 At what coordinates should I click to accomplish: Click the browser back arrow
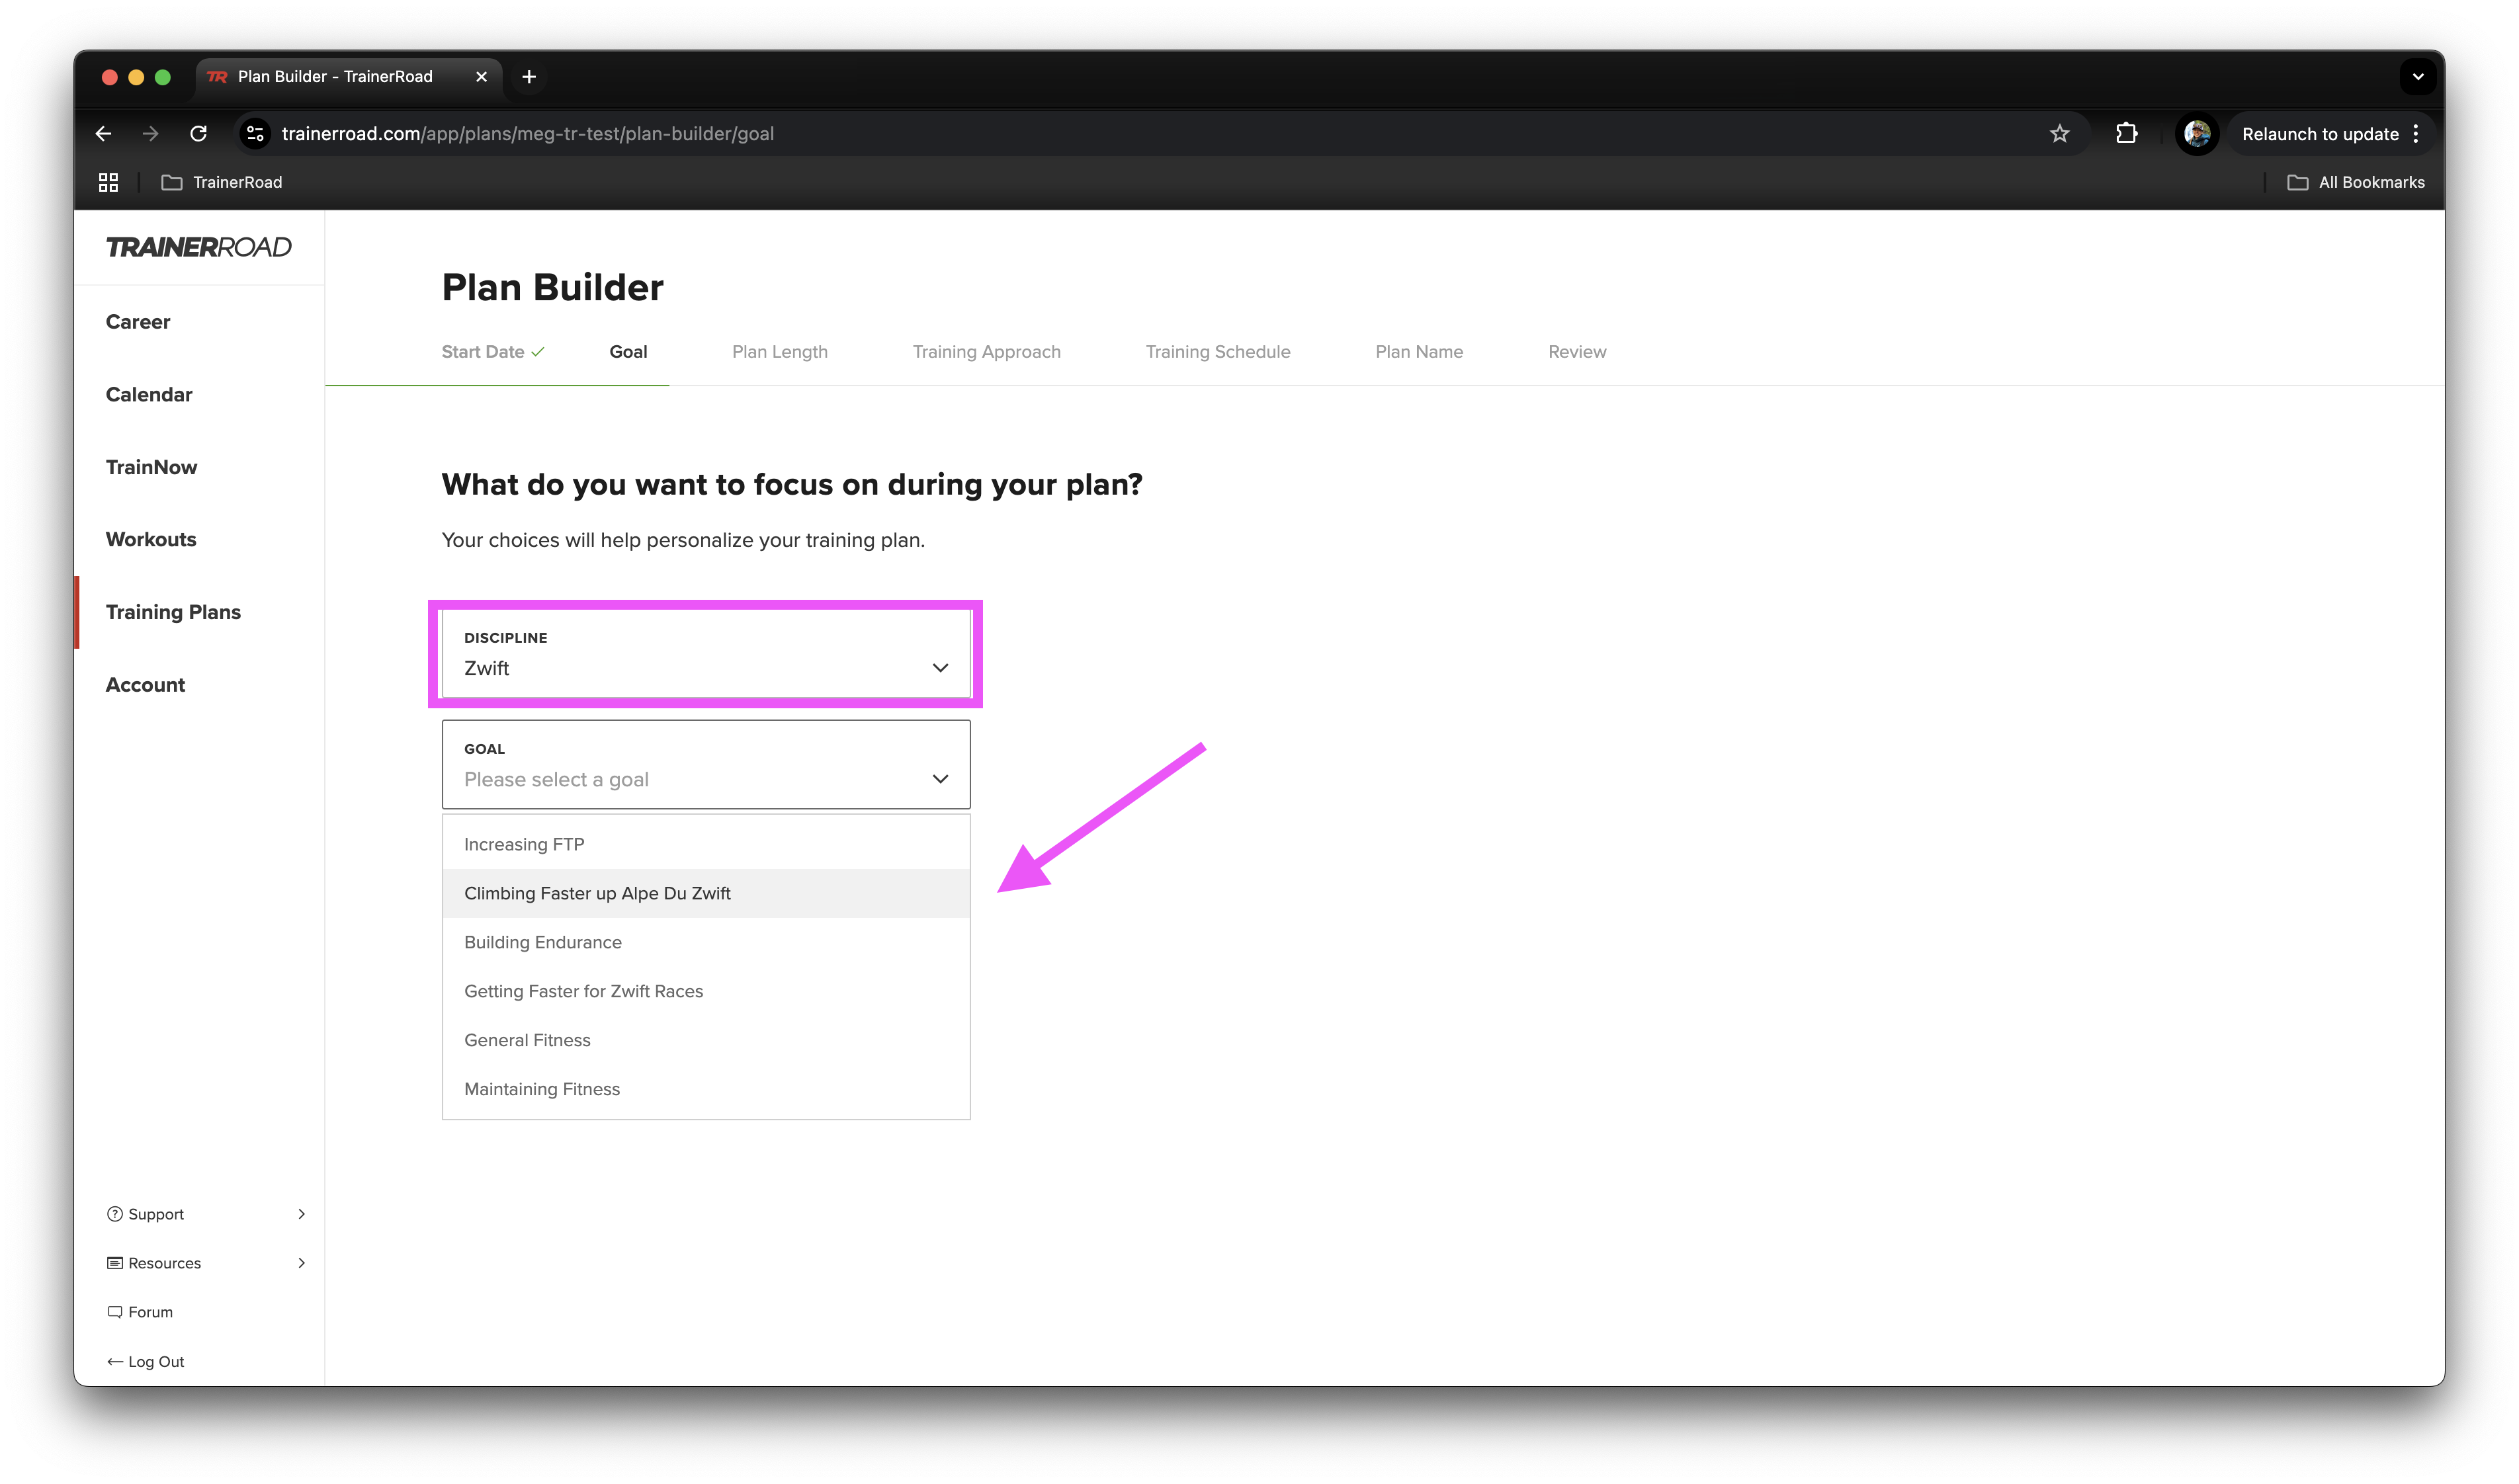coord(103,133)
